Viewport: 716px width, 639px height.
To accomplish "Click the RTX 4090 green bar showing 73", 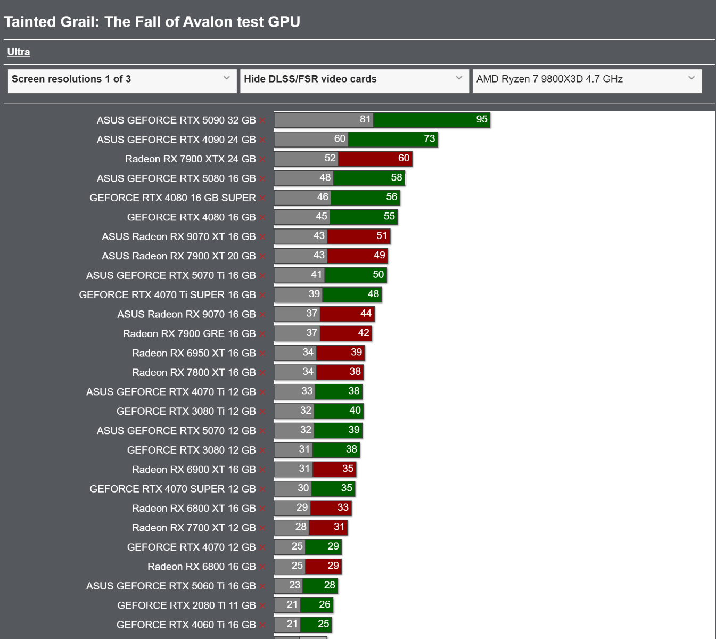I will pyautogui.click(x=393, y=139).
